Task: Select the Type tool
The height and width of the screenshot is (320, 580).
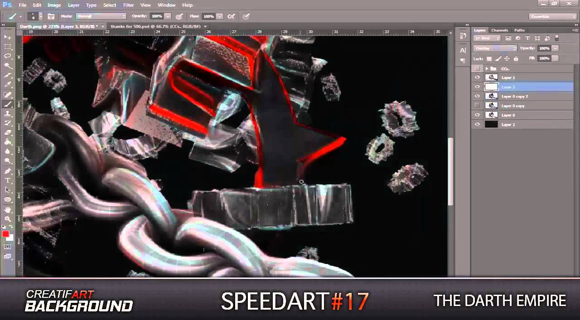Action: pyautogui.click(x=8, y=180)
